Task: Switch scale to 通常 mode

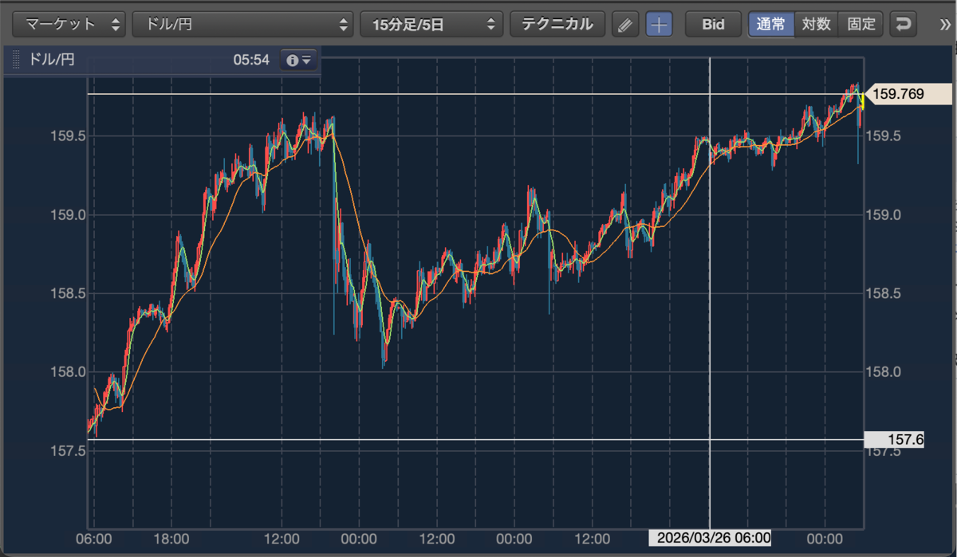Action: [771, 24]
